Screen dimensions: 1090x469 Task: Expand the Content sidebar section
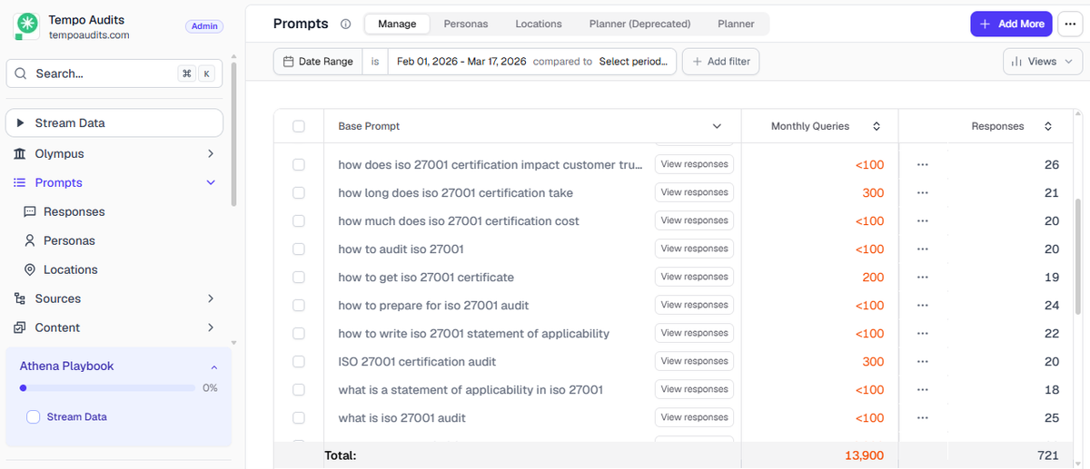coord(211,328)
